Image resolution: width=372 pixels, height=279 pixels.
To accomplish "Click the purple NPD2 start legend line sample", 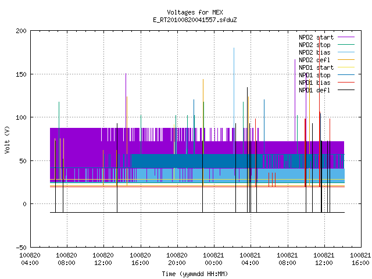I will (x=346, y=37).
